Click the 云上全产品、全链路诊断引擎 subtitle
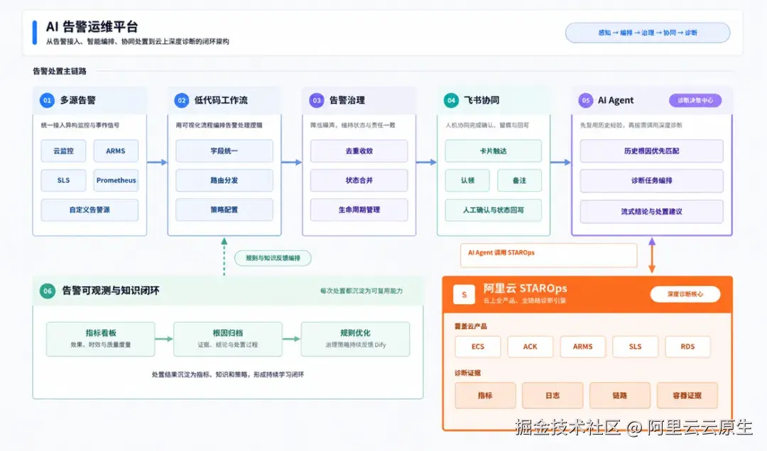Screen dimensions: 767x451 524,300
